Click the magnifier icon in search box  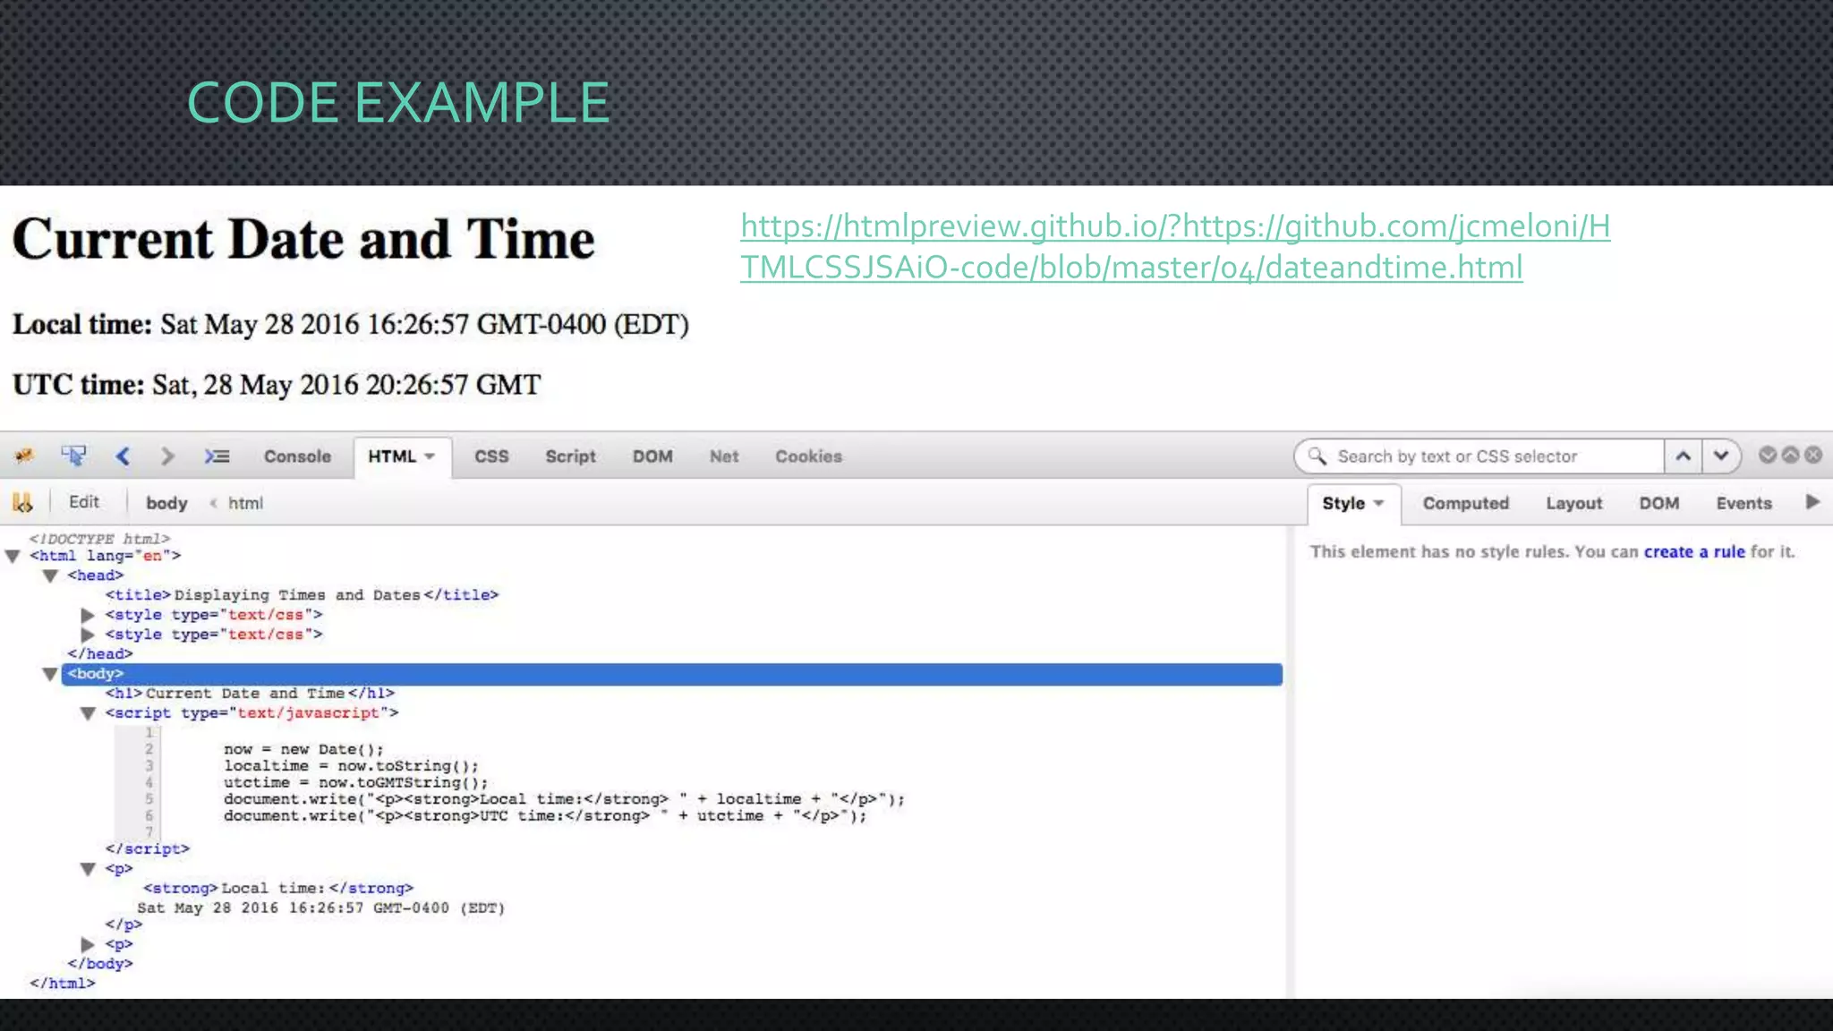coord(1317,456)
